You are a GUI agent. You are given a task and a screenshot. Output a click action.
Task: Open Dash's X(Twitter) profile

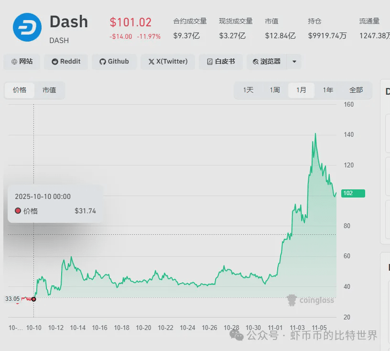tap(167, 62)
